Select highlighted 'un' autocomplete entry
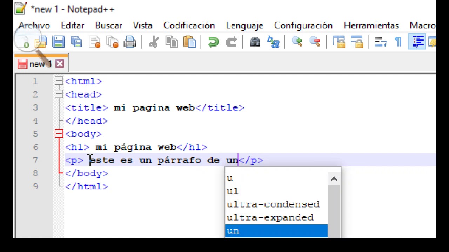 276,231
